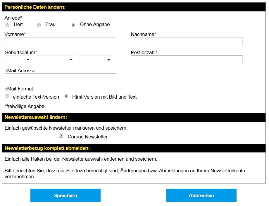Screen dimensions: 269x206
Task: Click the Conrad Newsletter label text
Action: coord(88,137)
